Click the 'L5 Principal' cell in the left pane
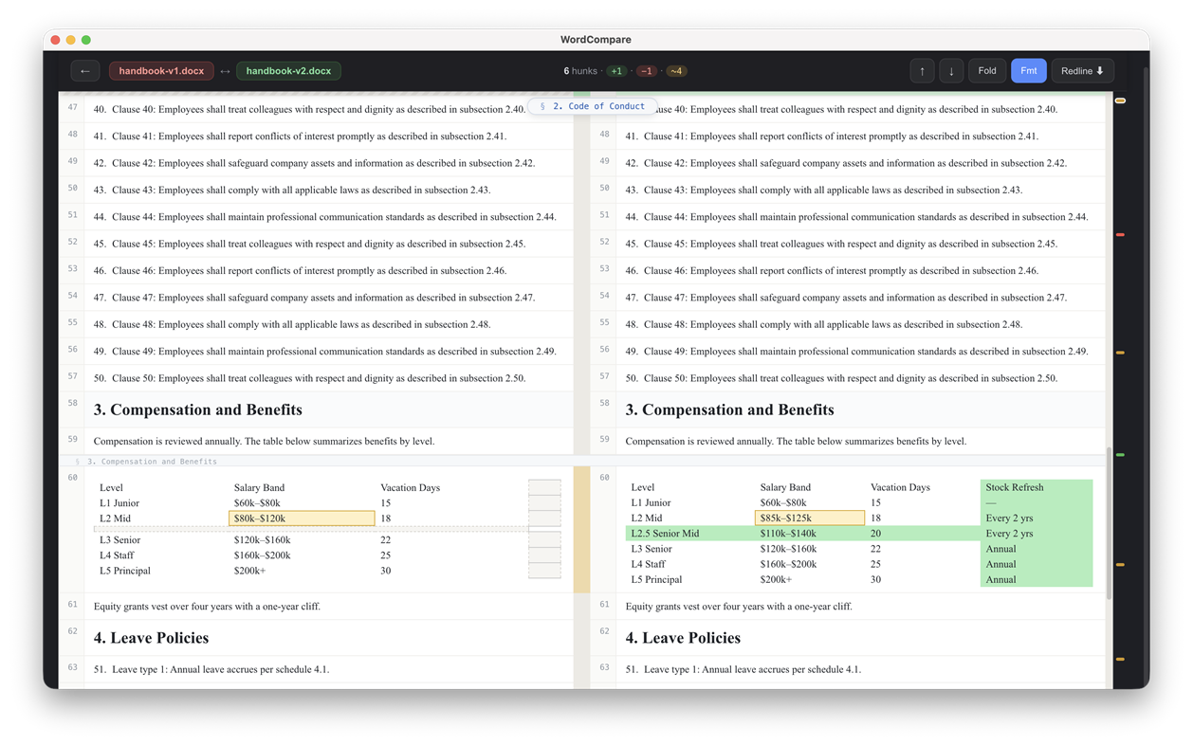 pos(126,571)
